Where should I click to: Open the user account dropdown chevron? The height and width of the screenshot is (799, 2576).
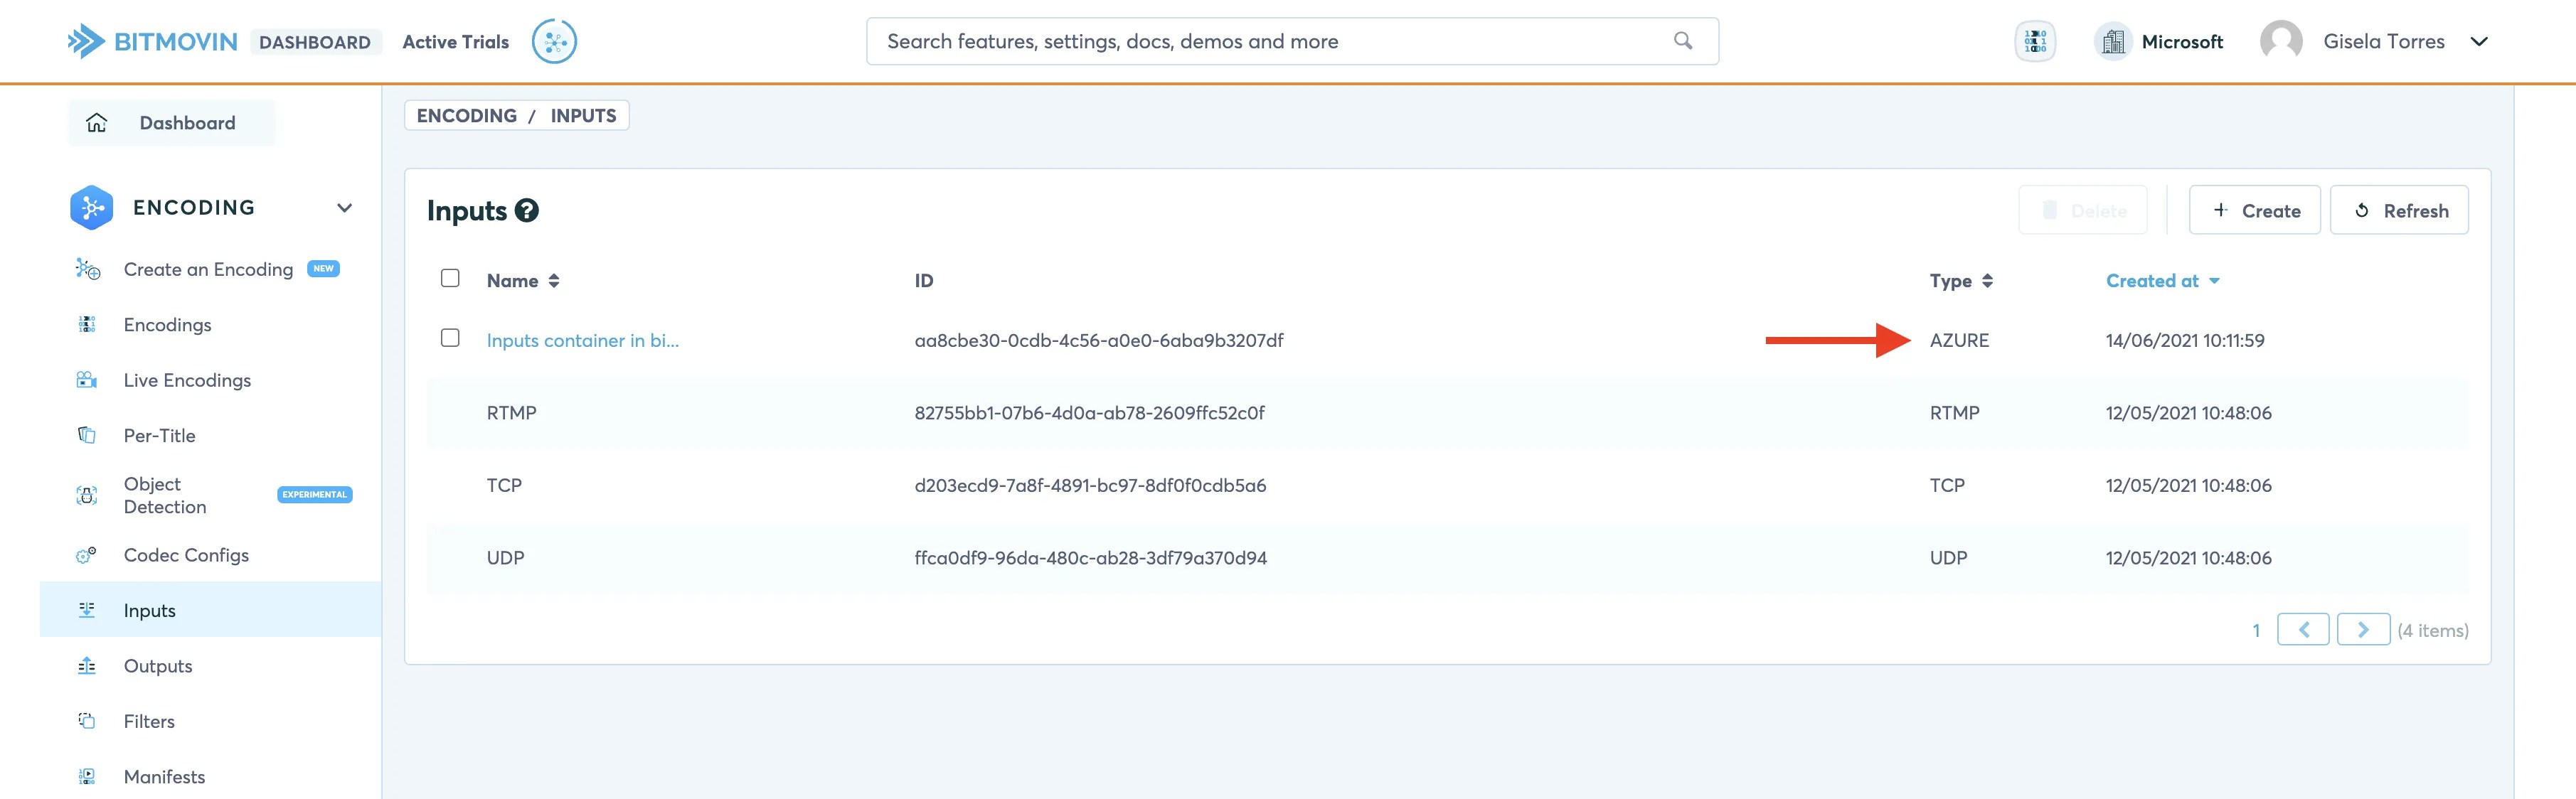(x=2479, y=41)
